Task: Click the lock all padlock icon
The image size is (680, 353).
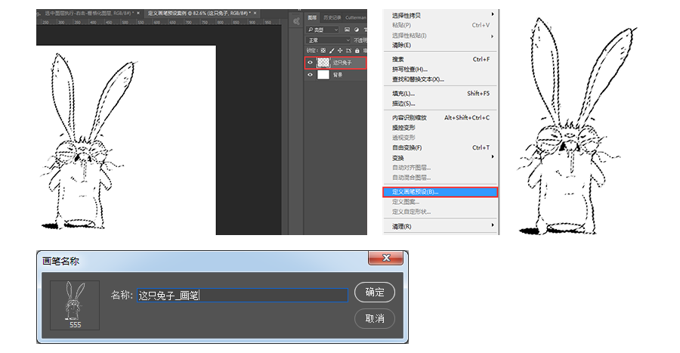Action: (x=355, y=51)
